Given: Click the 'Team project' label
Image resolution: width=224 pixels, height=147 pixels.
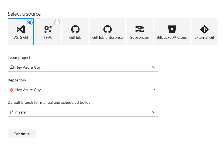Looking at the screenshot, I should [x=19, y=57].
